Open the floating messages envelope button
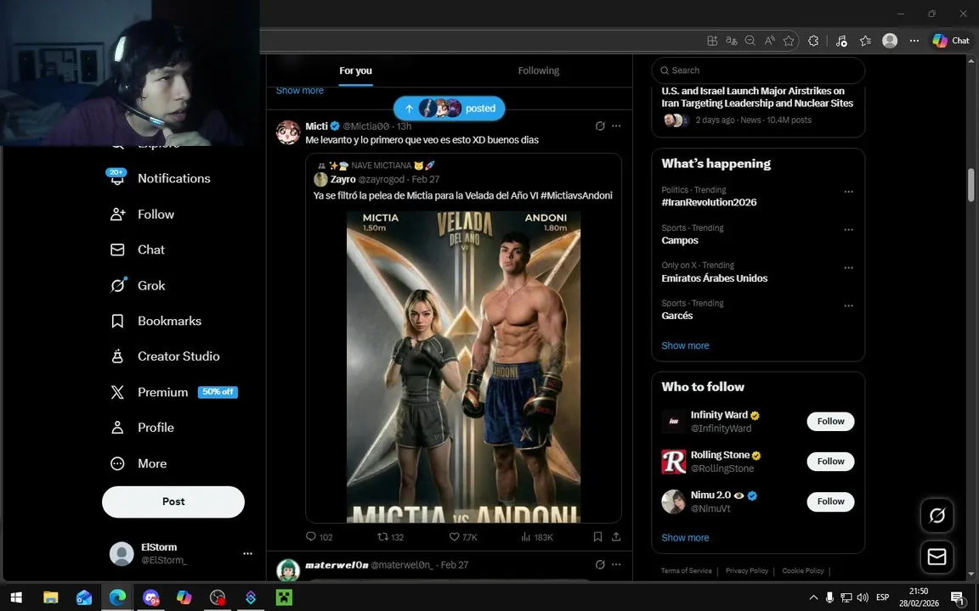The image size is (979, 611). click(937, 556)
